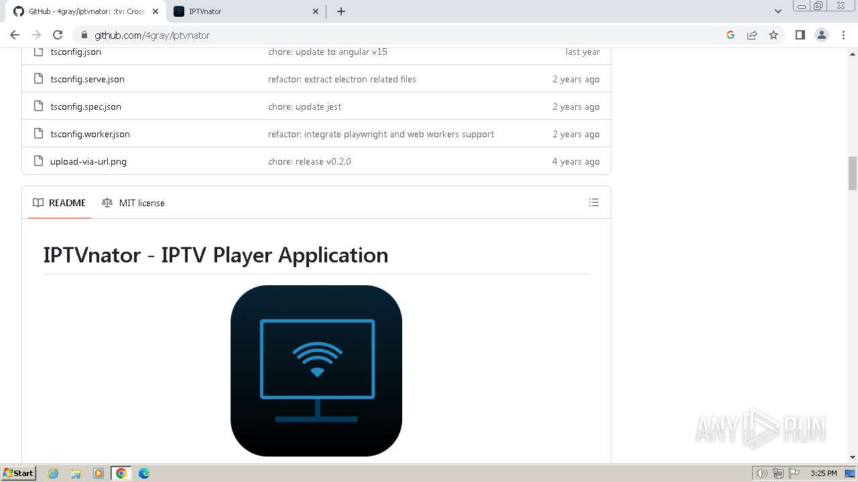Click the scrollbar down arrow
The image size is (858, 482).
pyautogui.click(x=853, y=457)
